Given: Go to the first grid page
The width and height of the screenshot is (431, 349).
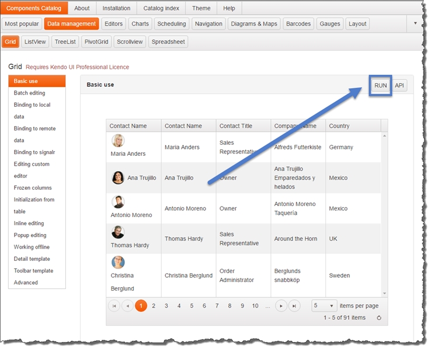Looking at the screenshot, I should coord(114,306).
